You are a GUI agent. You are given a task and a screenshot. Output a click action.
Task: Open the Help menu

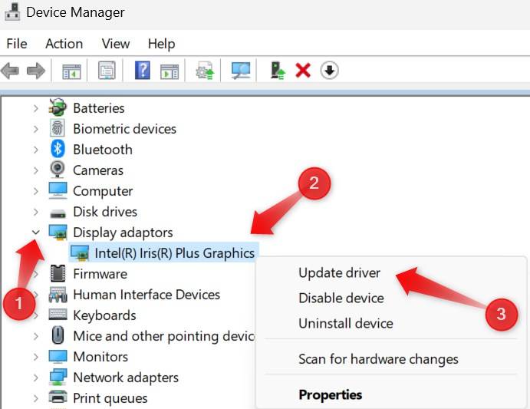coord(161,44)
